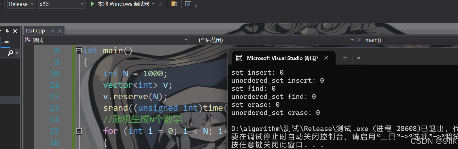This screenshot has width=458, height=149.
Task: Click line number 12 in the gutter
Action: click(x=54, y=96)
